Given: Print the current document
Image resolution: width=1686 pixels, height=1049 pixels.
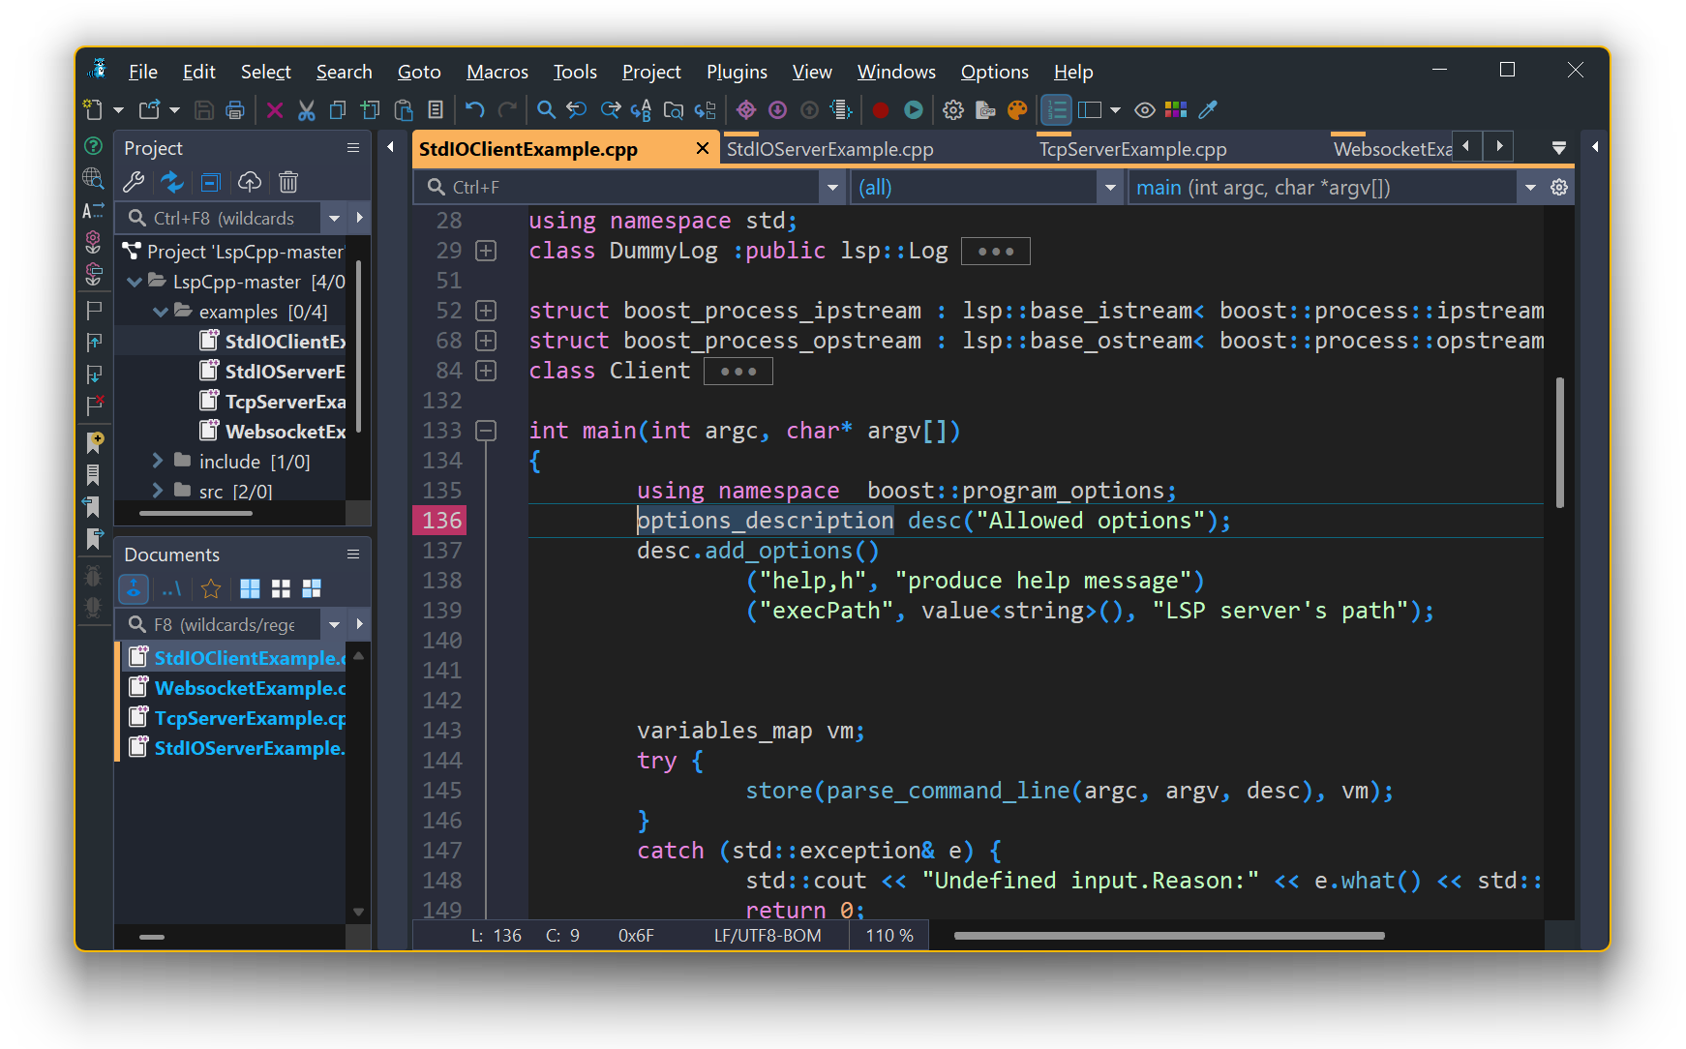Looking at the screenshot, I should pyautogui.click(x=235, y=109).
